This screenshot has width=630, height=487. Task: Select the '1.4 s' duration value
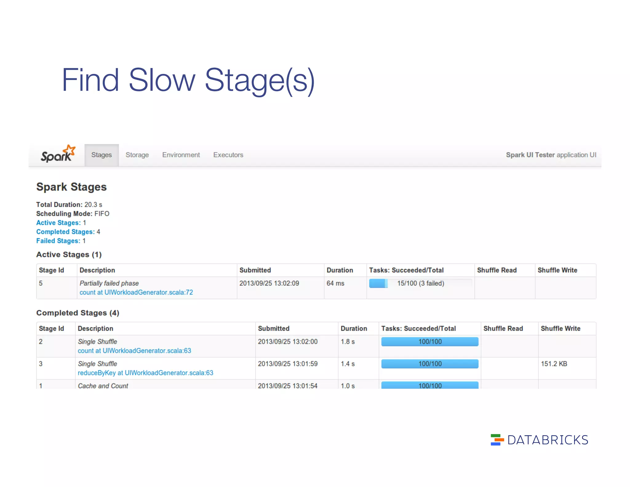coord(348,364)
